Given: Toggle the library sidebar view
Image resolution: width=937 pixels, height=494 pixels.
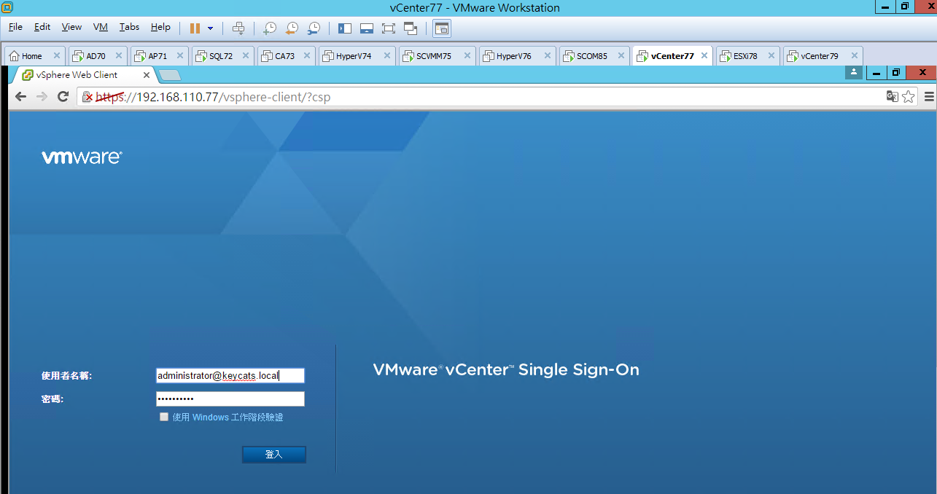Looking at the screenshot, I should pos(345,28).
